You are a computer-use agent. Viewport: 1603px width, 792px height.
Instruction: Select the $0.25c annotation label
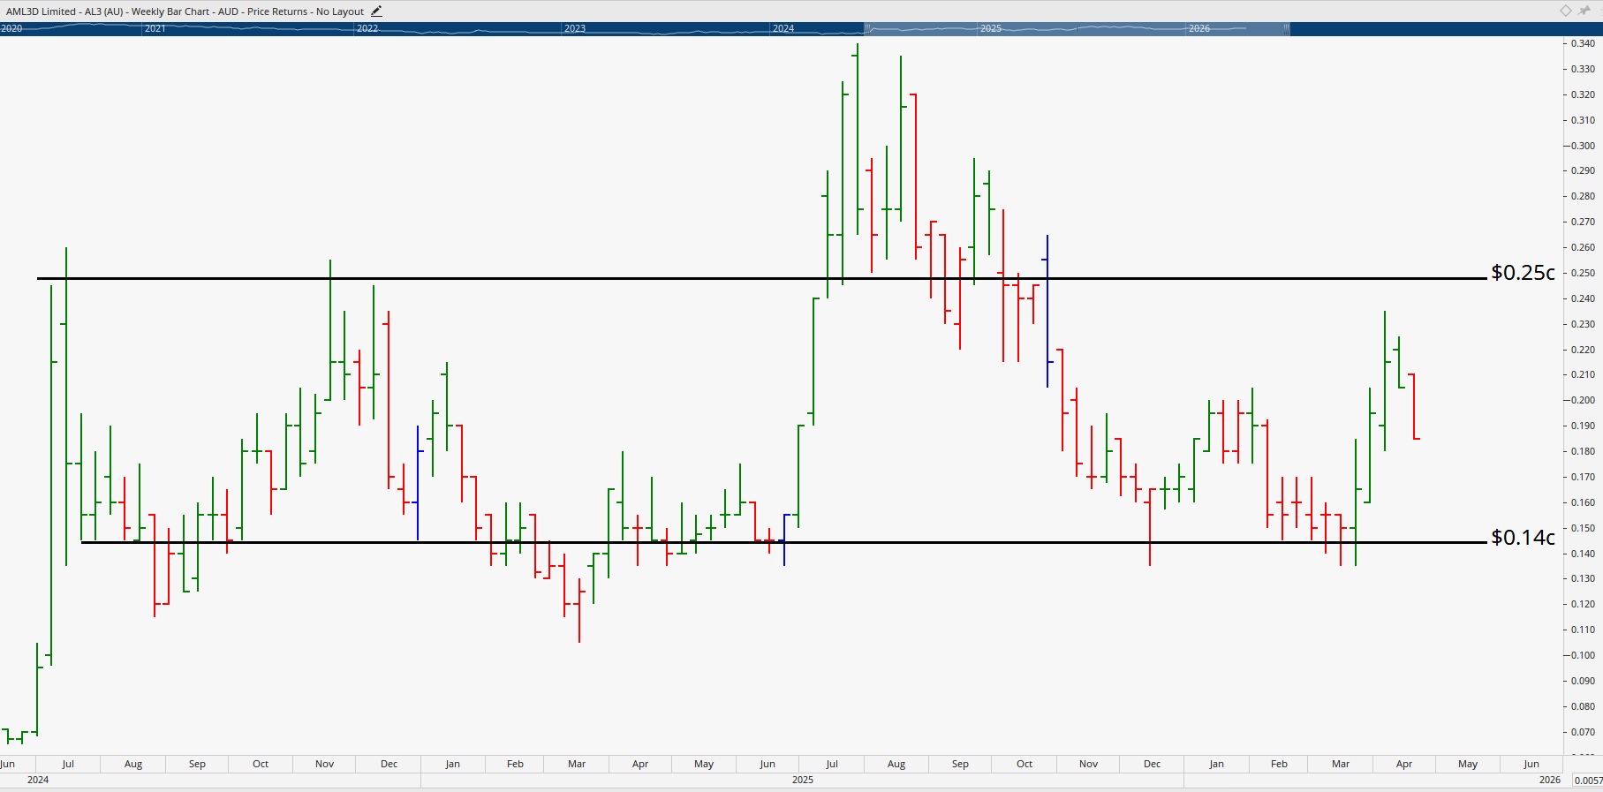(1523, 273)
